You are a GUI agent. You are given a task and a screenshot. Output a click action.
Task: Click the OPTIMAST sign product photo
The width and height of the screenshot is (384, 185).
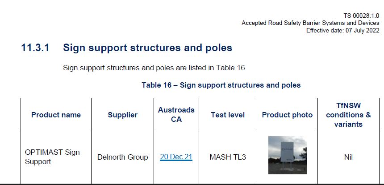click(x=287, y=155)
